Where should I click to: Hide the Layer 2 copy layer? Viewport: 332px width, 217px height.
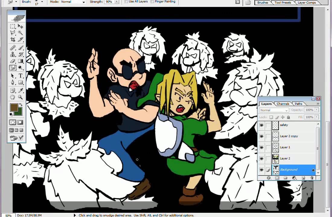point(261,136)
